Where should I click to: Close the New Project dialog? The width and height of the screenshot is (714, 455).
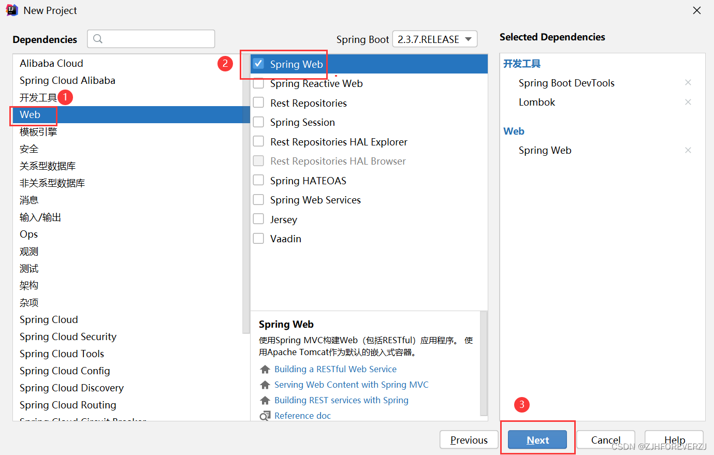[697, 10]
